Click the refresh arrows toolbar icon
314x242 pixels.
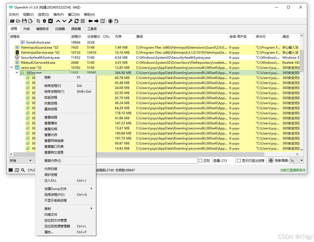[x=77, y=21]
